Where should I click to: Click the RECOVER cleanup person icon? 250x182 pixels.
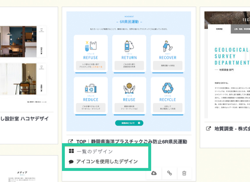(x=167, y=47)
